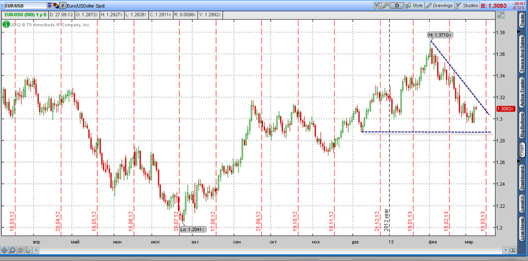This screenshot has width=528, height=261.
Task: Click the crosshair target icon at bottom left
Action: 4,250
